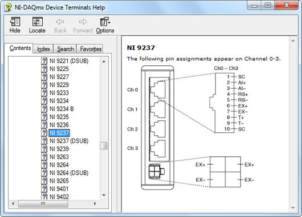The width and height of the screenshot is (302, 217).
Task: Select NI 9239 in contents tree
Action: [59, 149]
